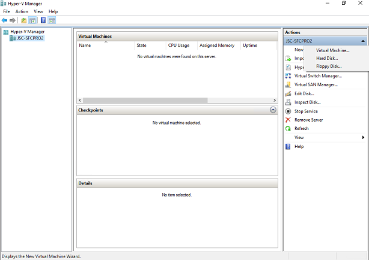The width and height of the screenshot is (369, 260).
Task: Collapse the JSC-SFCPRO2 actions section arrow
Action: click(363, 41)
